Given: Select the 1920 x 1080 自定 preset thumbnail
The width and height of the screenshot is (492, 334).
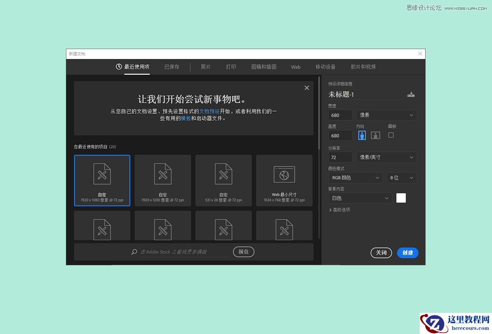Looking at the screenshot, I should coord(102,180).
